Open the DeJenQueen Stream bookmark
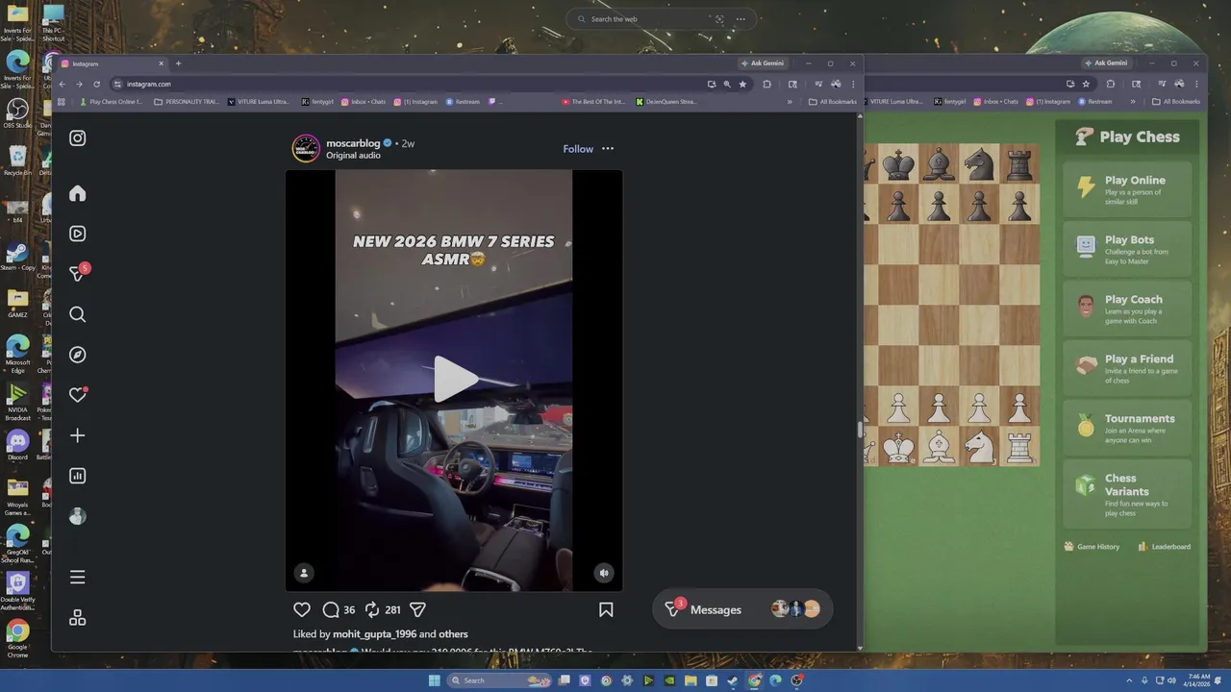Viewport: 1231px width, 692px height. click(x=666, y=101)
